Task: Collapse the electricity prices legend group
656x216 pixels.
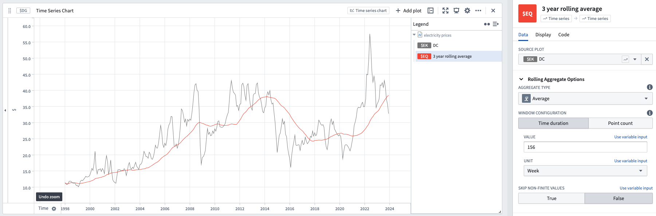Action: pyautogui.click(x=414, y=35)
